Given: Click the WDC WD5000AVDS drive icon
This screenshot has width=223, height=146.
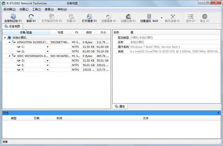Looking at the screenshot, I should (14, 56).
